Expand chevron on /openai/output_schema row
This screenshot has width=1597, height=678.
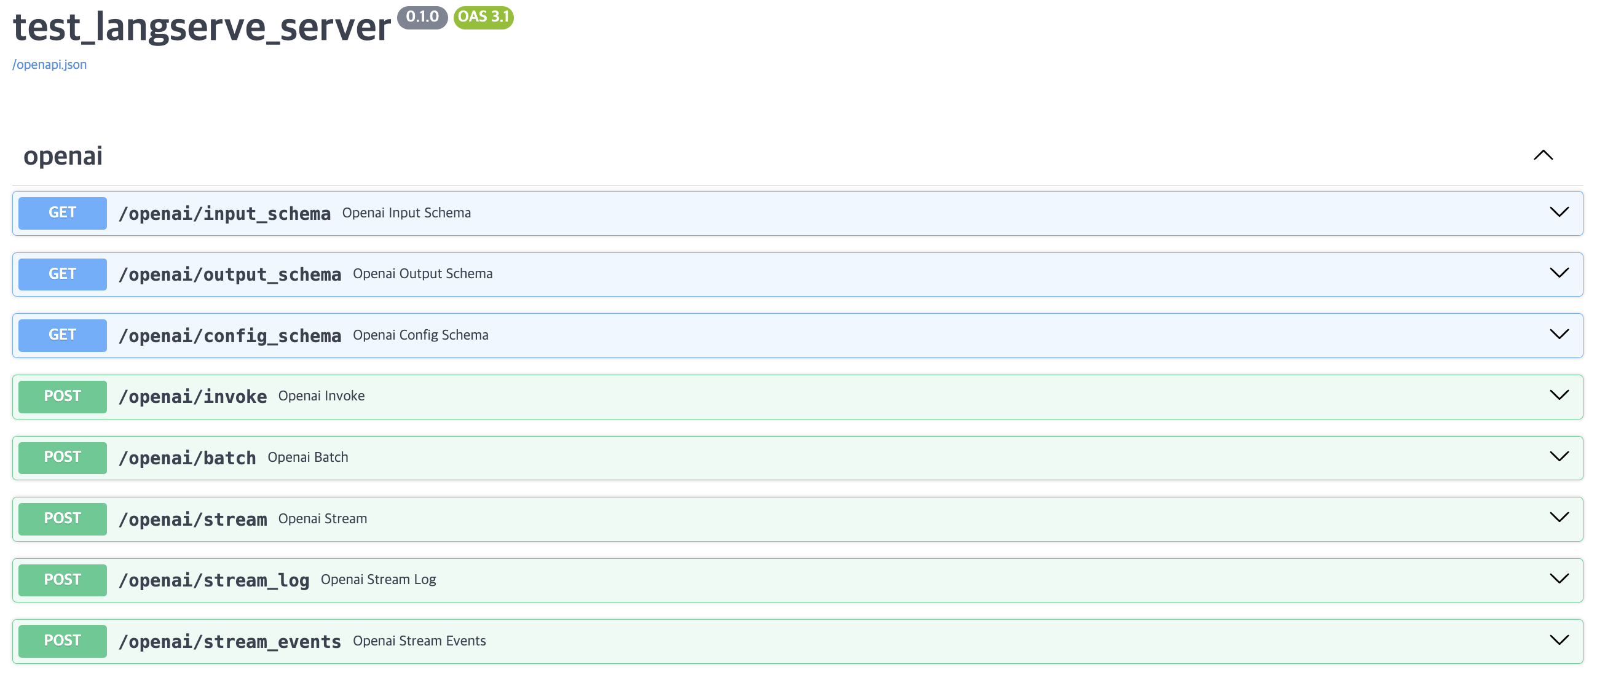click(1558, 273)
